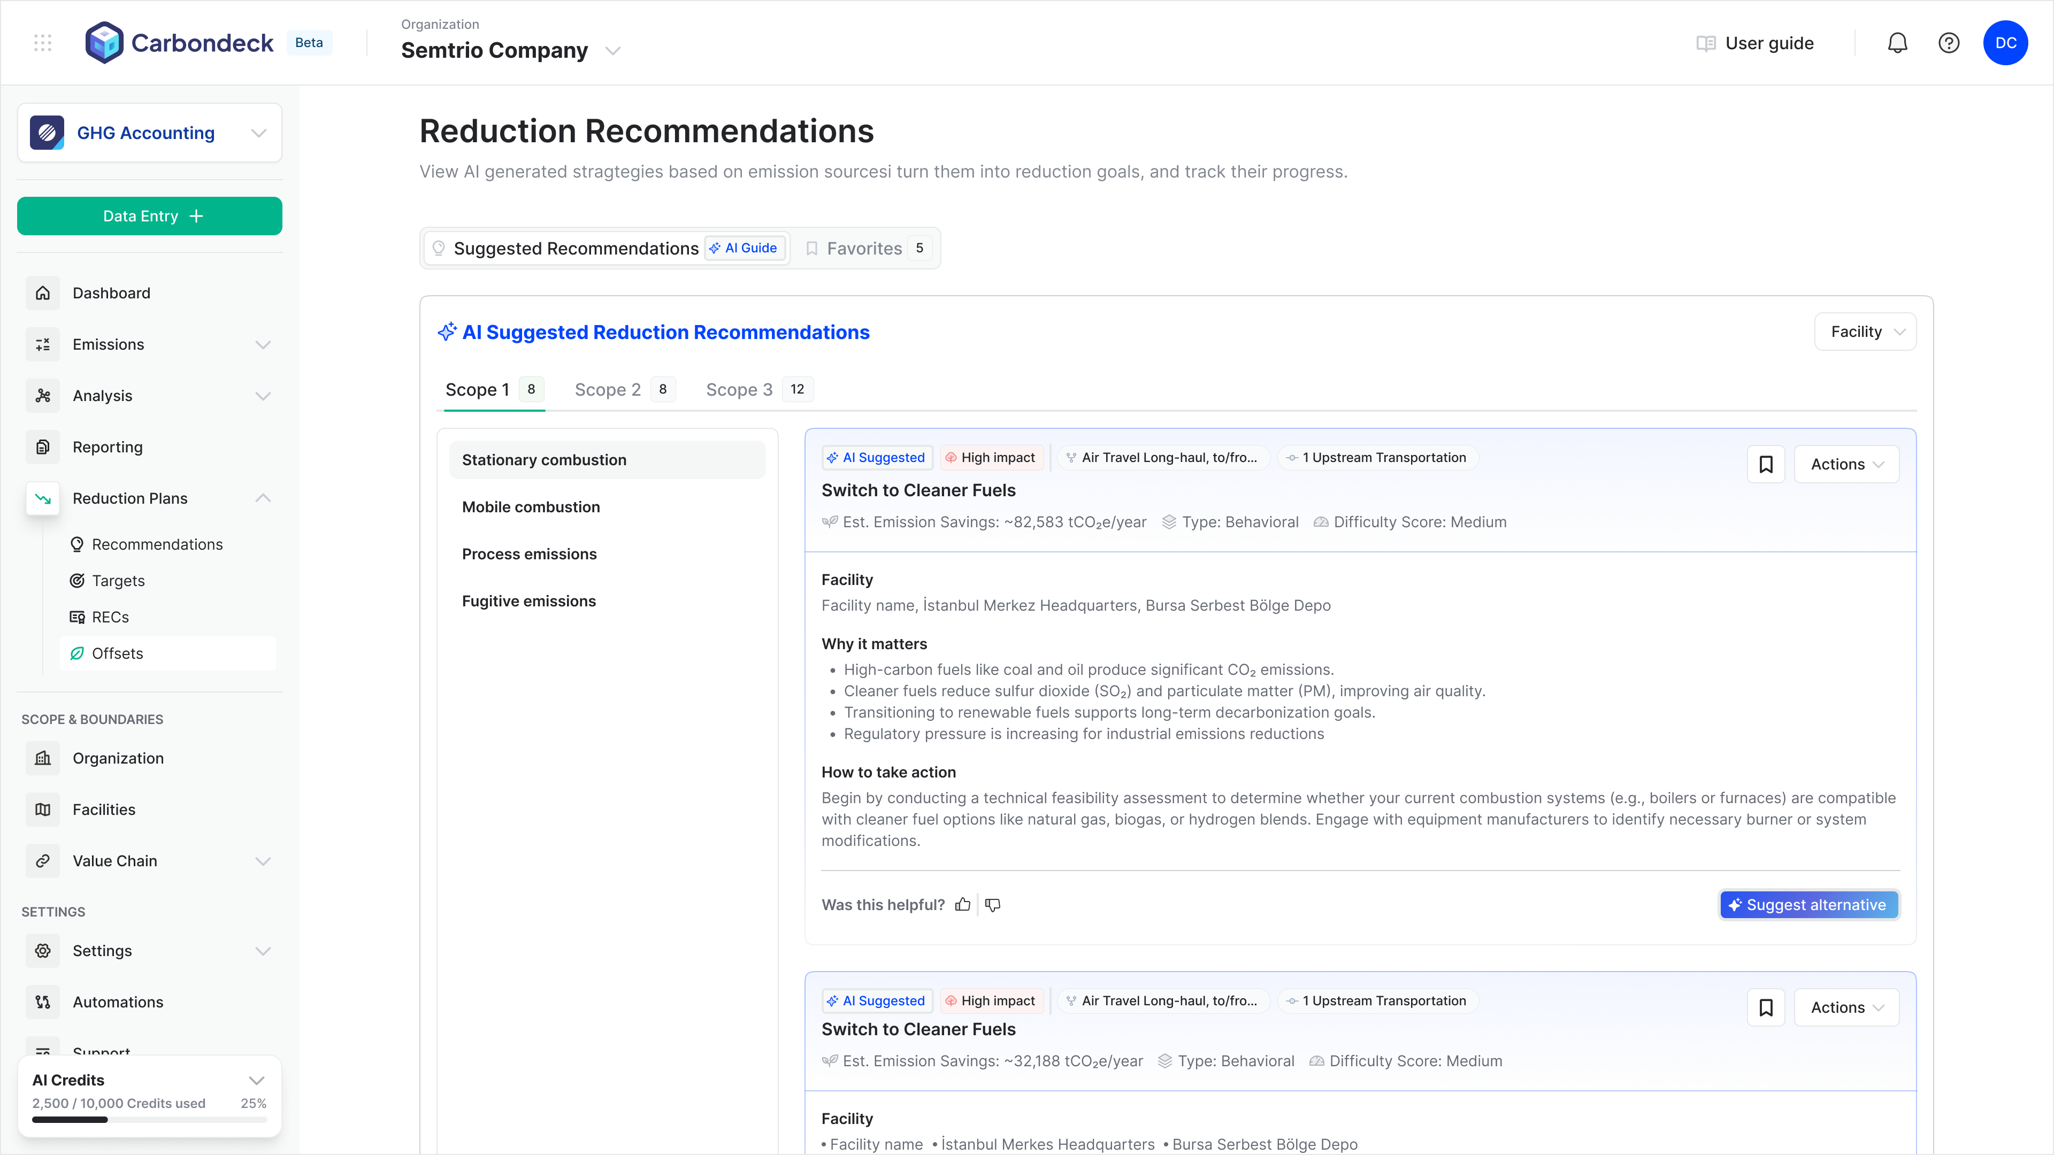Collapse the Reduction Plans section
This screenshot has width=2054, height=1155.
pos(263,498)
